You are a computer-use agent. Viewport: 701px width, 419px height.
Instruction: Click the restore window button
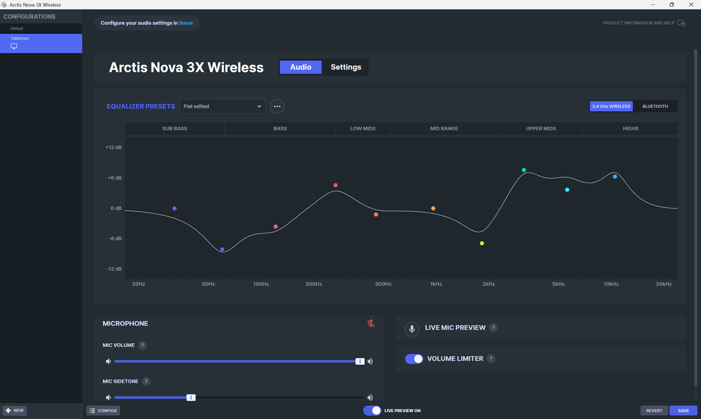tap(672, 4)
